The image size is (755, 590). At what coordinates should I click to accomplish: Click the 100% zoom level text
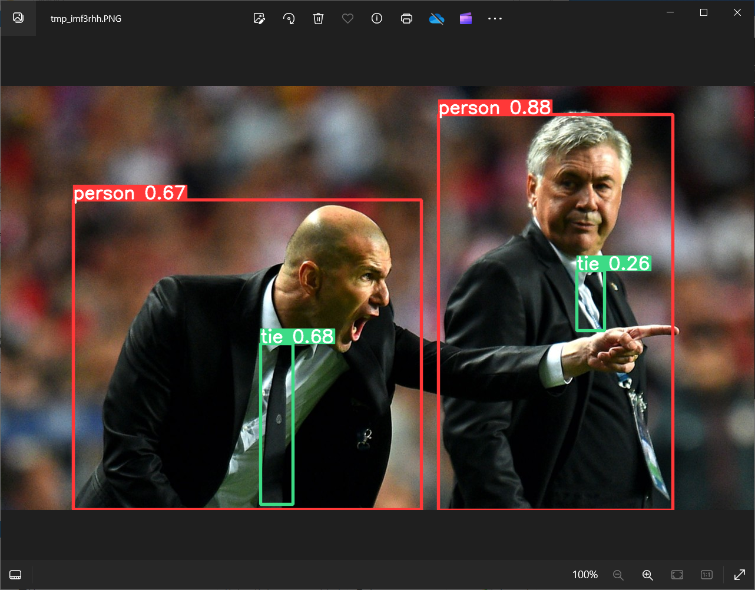pos(585,575)
